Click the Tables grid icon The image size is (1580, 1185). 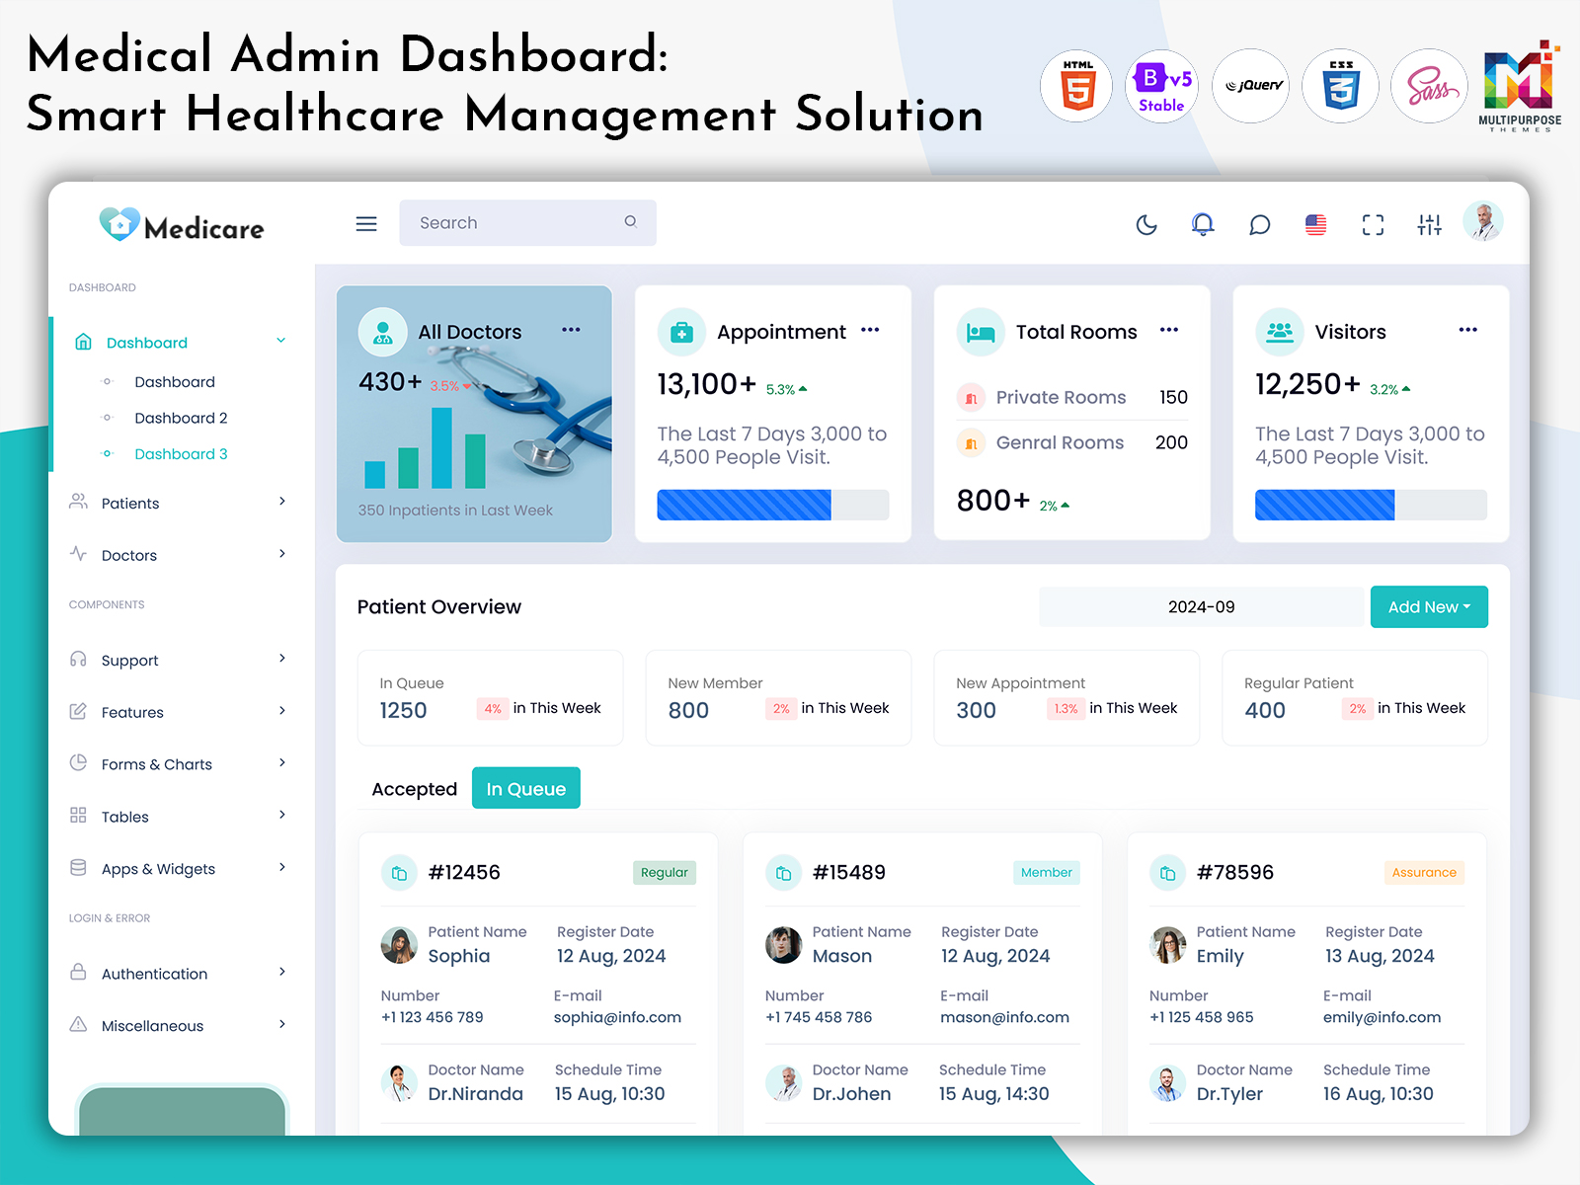tap(78, 815)
